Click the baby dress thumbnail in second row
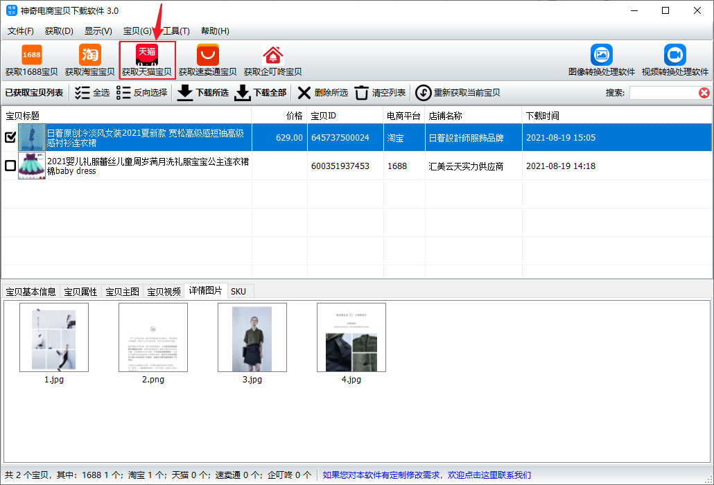Screen dimensions: 714x485 coord(32,166)
